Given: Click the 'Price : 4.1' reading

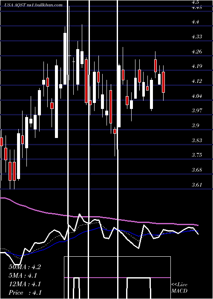Looking at the screenshot, I should pos(25,293).
